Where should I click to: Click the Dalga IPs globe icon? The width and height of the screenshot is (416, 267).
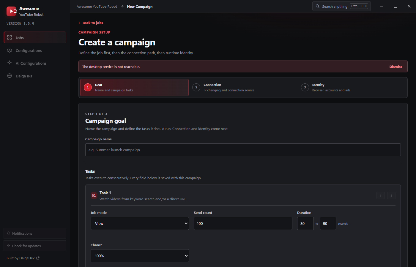coord(10,76)
